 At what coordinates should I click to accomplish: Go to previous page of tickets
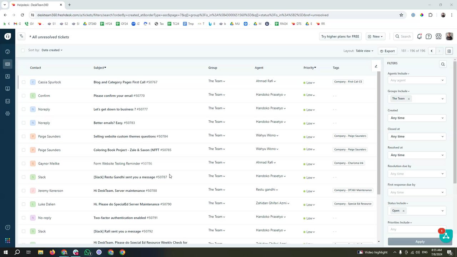432,51
